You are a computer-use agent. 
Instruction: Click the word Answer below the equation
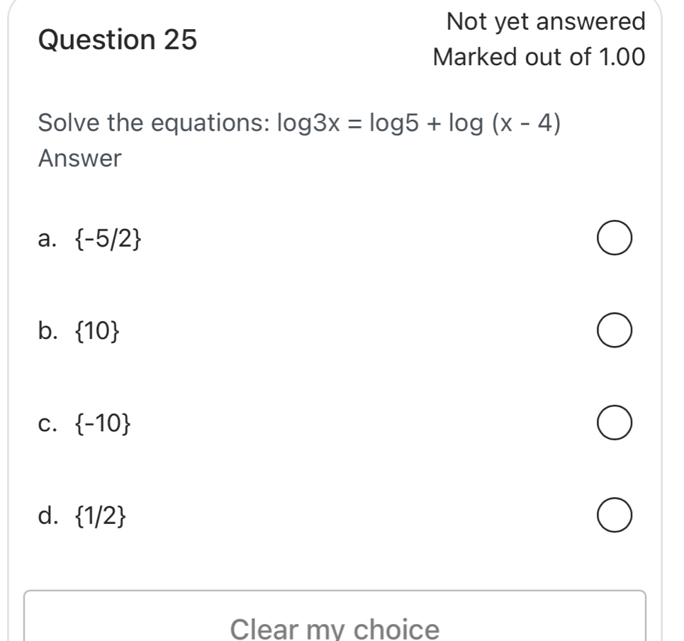[x=79, y=158]
